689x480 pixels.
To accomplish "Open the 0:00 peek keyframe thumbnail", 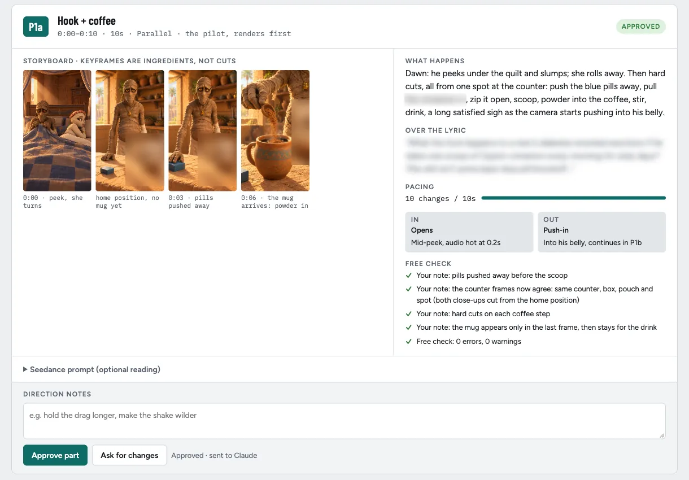I will click(57, 130).
